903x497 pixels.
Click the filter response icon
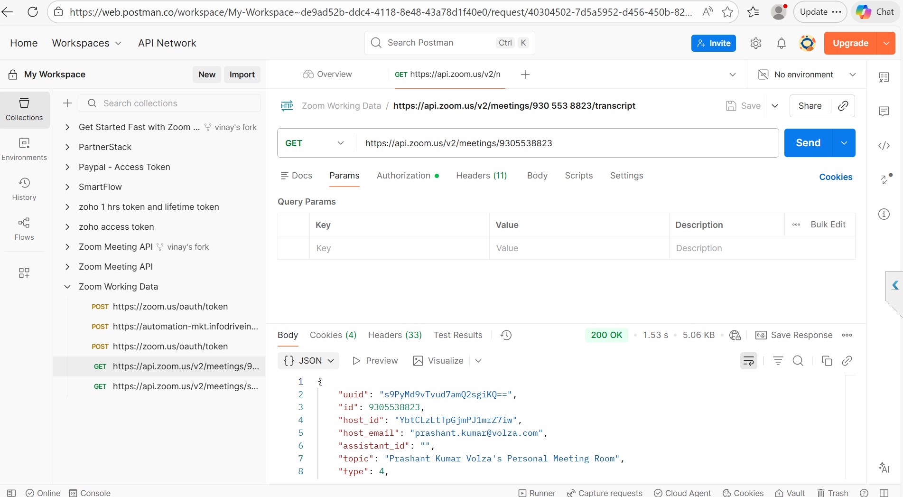tap(778, 361)
